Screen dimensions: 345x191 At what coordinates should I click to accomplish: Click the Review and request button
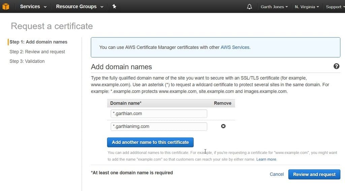click(x=314, y=174)
